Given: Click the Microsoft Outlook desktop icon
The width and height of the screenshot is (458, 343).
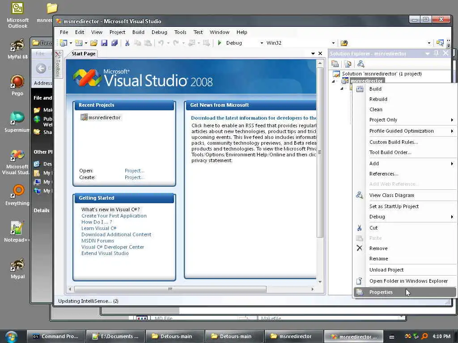Looking at the screenshot, I should pyautogui.click(x=17, y=15).
